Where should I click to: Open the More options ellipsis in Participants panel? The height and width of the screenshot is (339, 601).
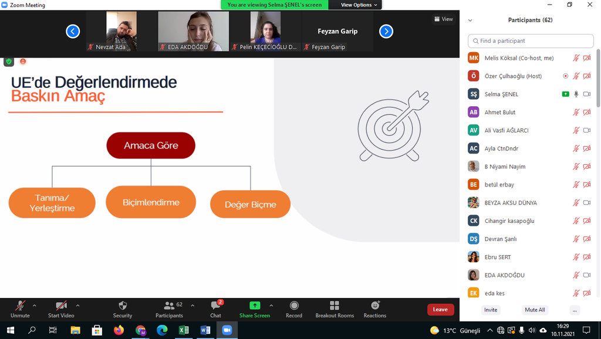[575, 310]
